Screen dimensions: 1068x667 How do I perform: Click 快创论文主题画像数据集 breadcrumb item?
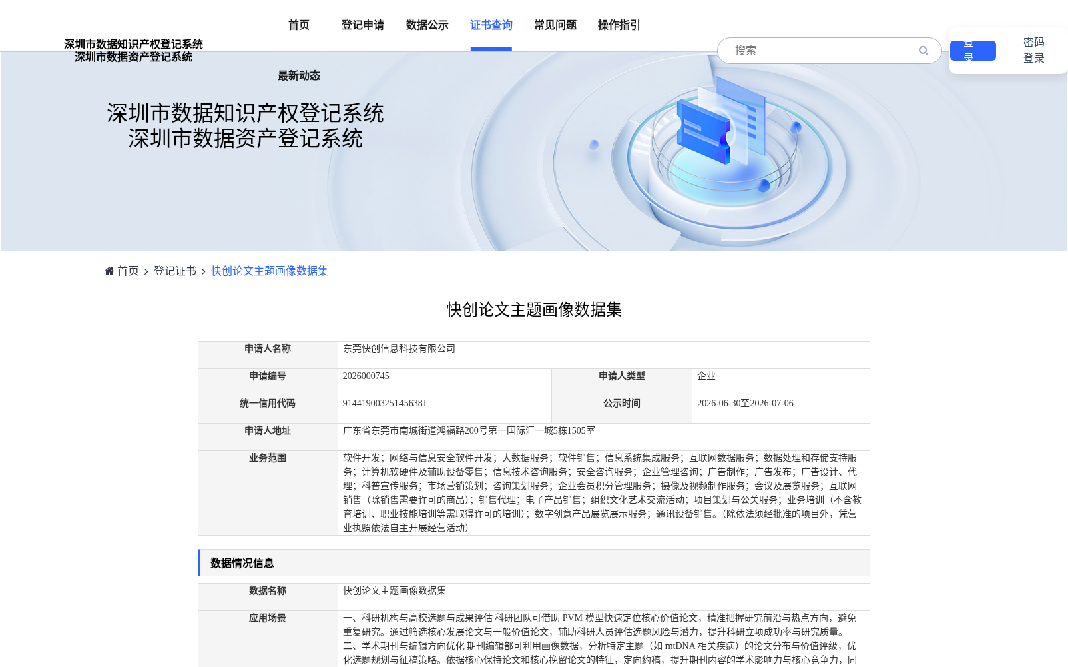(270, 271)
